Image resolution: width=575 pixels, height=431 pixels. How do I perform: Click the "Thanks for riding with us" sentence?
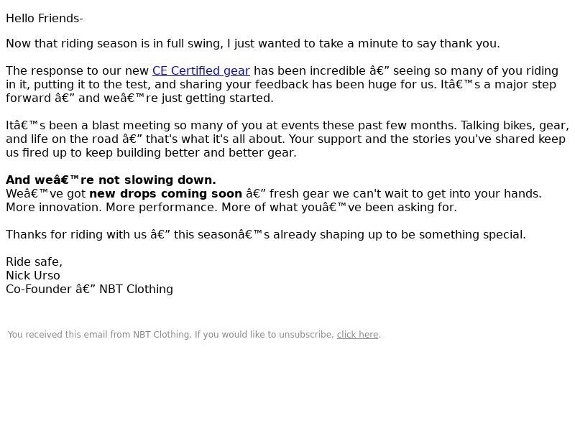click(265, 235)
